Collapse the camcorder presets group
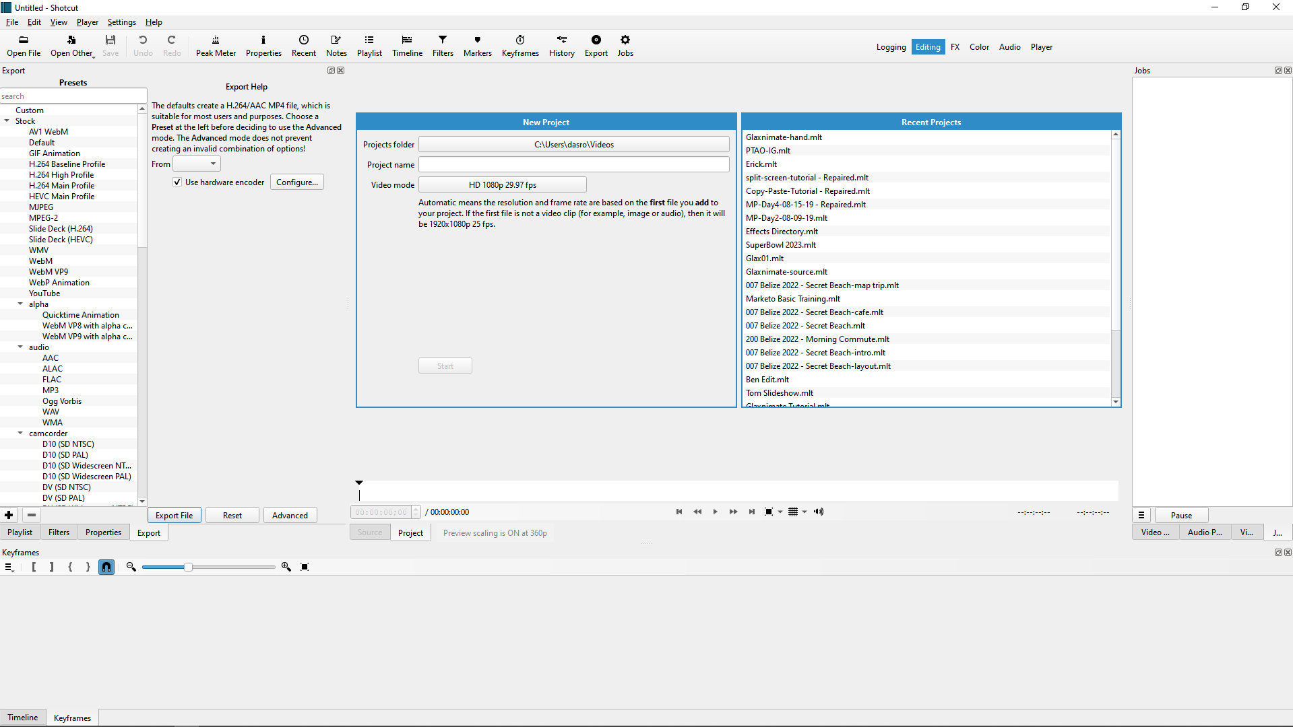This screenshot has width=1293, height=727. click(x=20, y=434)
